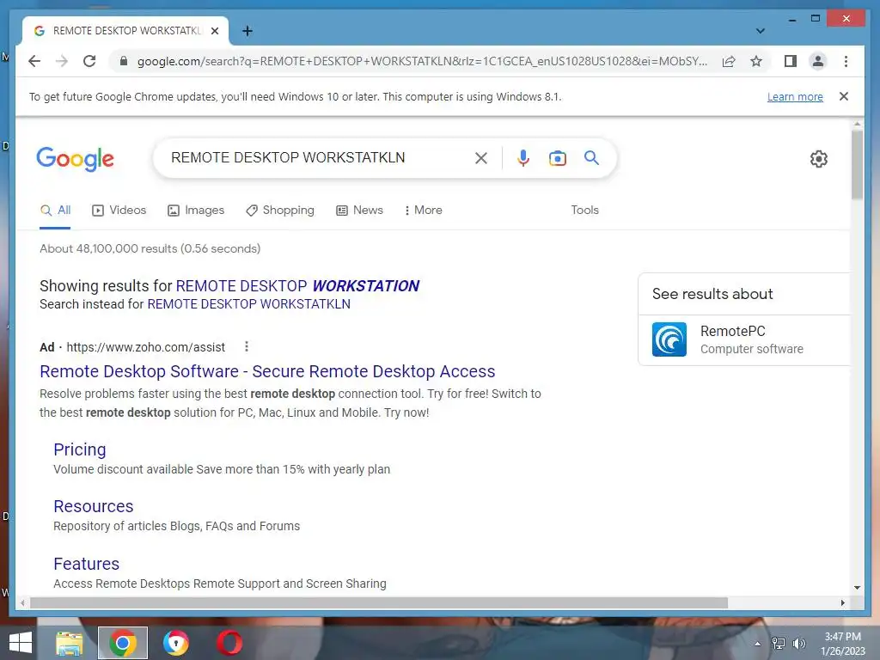The height and width of the screenshot is (660, 880).
Task: Close the REMOTE DESKTOP WORKSTATKLN tab
Action: (x=214, y=31)
